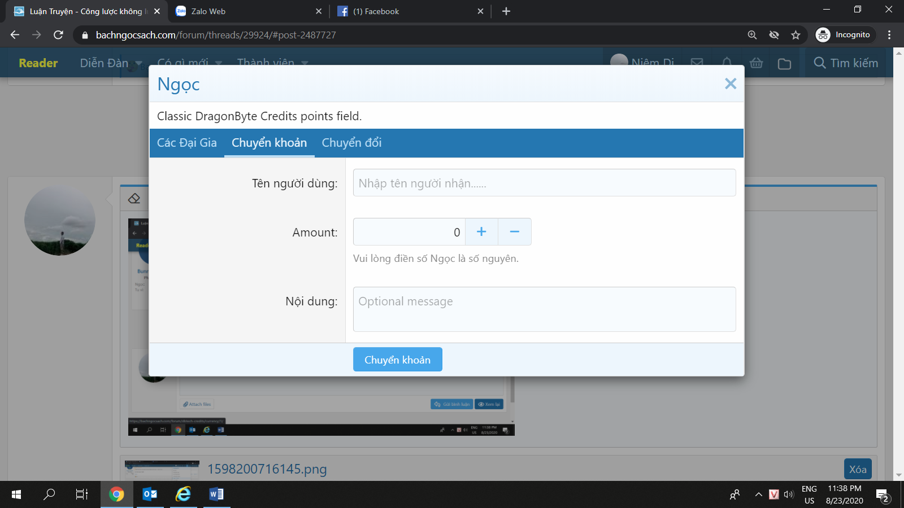Increase amount with the plus button
The image size is (904, 508).
pyautogui.click(x=481, y=232)
